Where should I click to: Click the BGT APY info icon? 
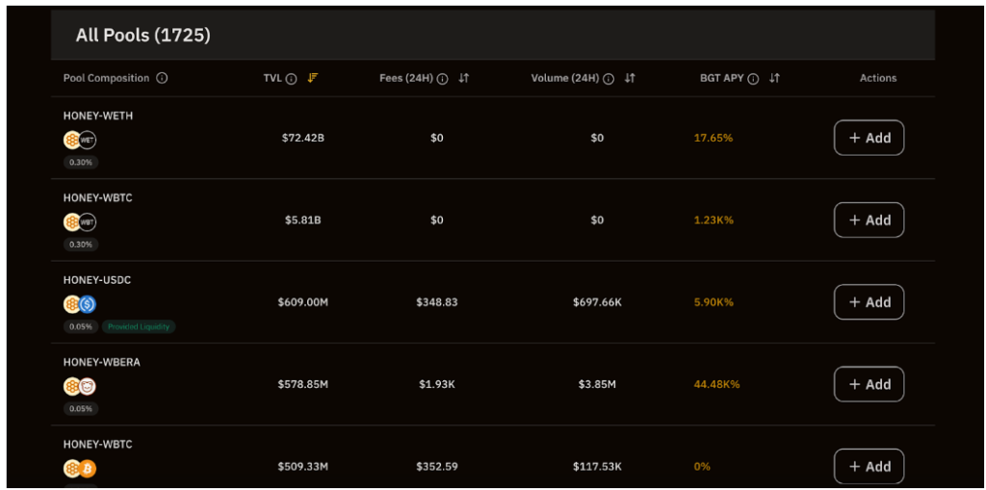pos(753,79)
